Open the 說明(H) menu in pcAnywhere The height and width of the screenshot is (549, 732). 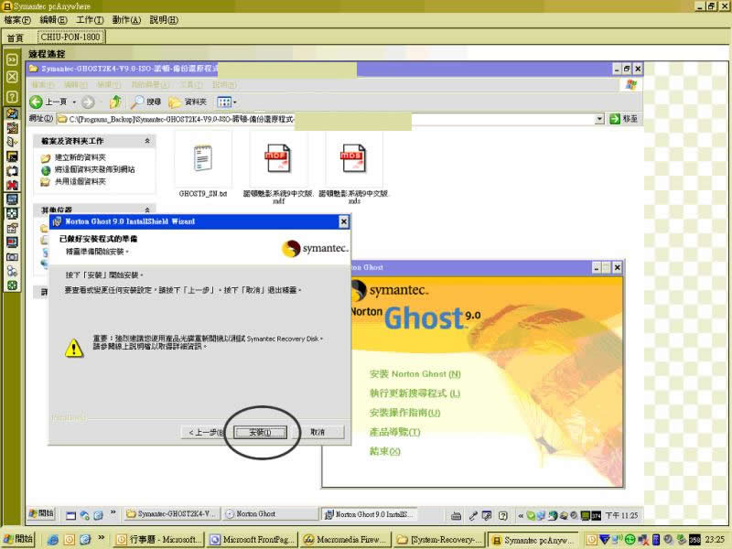164,20
